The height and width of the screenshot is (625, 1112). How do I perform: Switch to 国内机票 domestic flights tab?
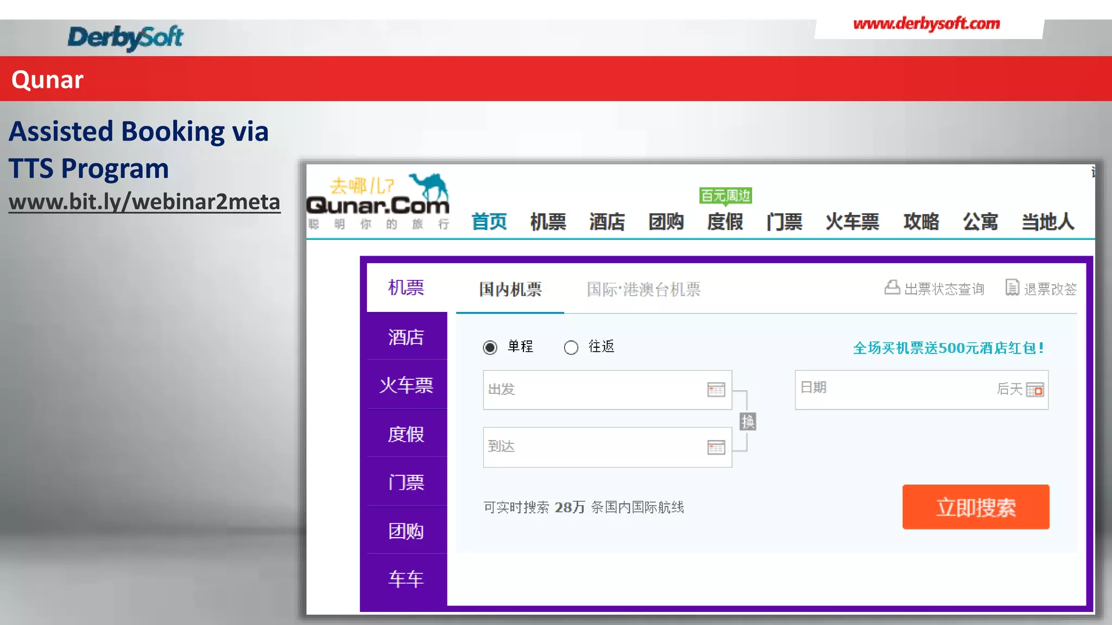[x=510, y=289]
